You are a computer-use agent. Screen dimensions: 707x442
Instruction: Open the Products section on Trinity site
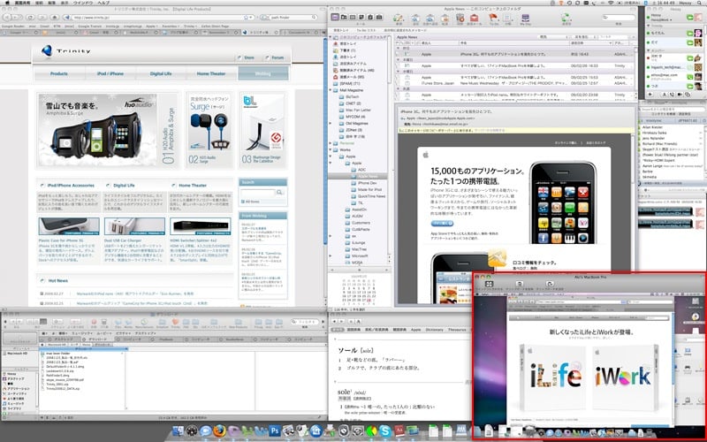pos(59,73)
